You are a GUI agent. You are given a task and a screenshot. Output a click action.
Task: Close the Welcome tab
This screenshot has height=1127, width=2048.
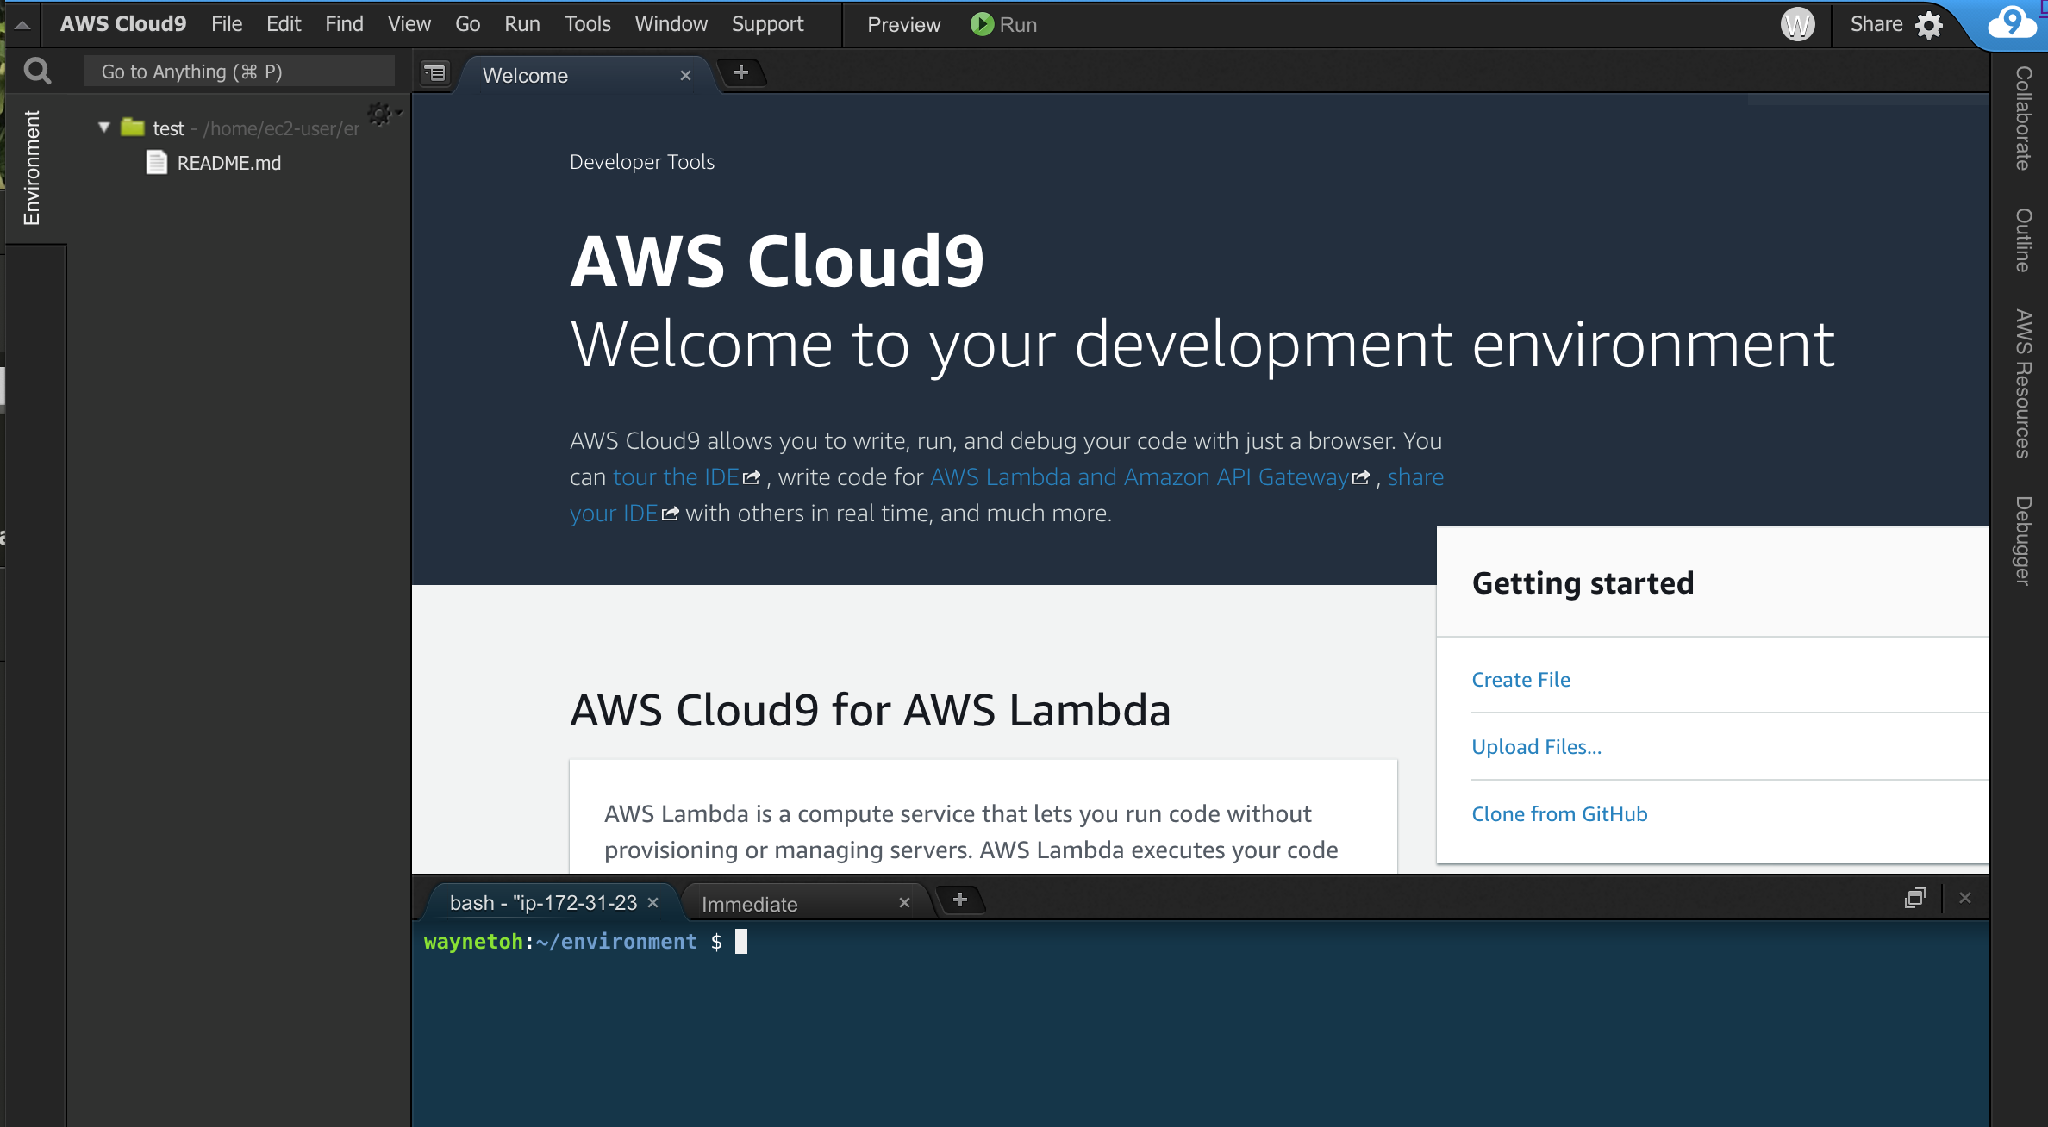point(685,76)
